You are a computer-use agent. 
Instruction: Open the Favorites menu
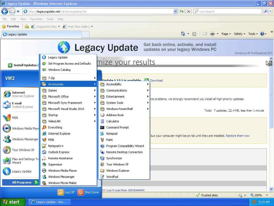click(36, 19)
